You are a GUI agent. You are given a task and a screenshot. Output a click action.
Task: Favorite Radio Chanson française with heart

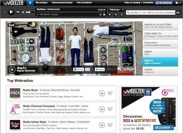coord(110,109)
